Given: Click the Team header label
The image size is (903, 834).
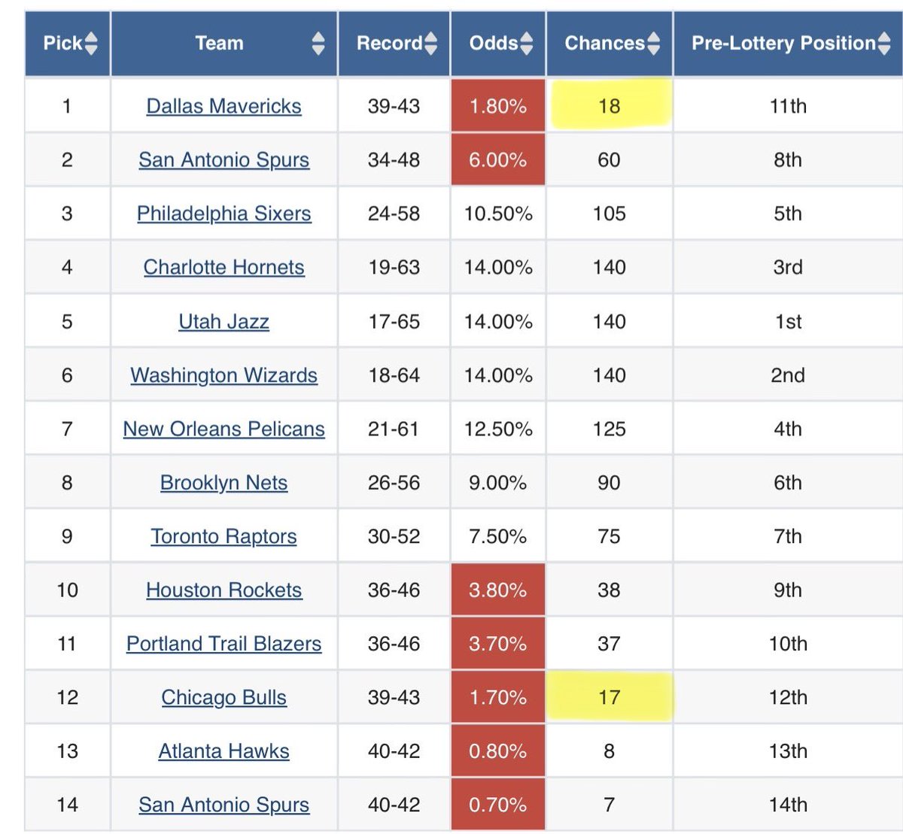Looking at the screenshot, I should tap(219, 44).
